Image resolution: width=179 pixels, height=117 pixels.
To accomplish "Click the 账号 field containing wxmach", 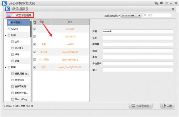I will coord(138,31).
